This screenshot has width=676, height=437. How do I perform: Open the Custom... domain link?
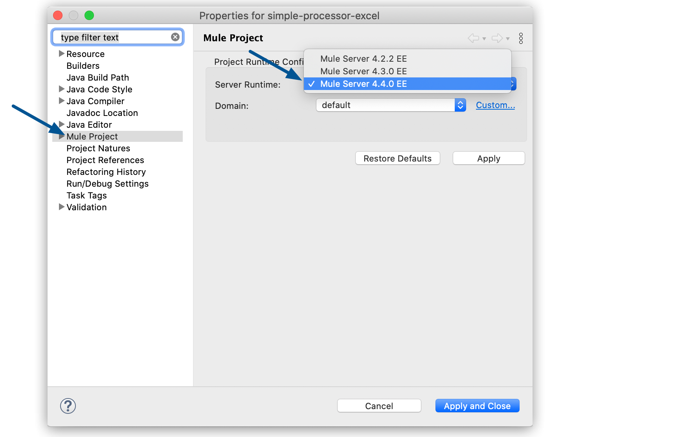tap(495, 105)
